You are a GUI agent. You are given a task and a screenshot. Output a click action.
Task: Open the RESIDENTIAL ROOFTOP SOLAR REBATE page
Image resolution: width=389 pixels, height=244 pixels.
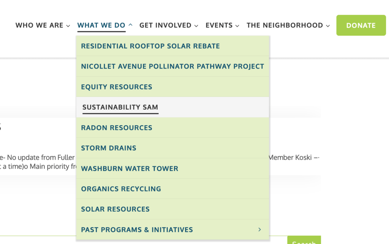point(150,46)
